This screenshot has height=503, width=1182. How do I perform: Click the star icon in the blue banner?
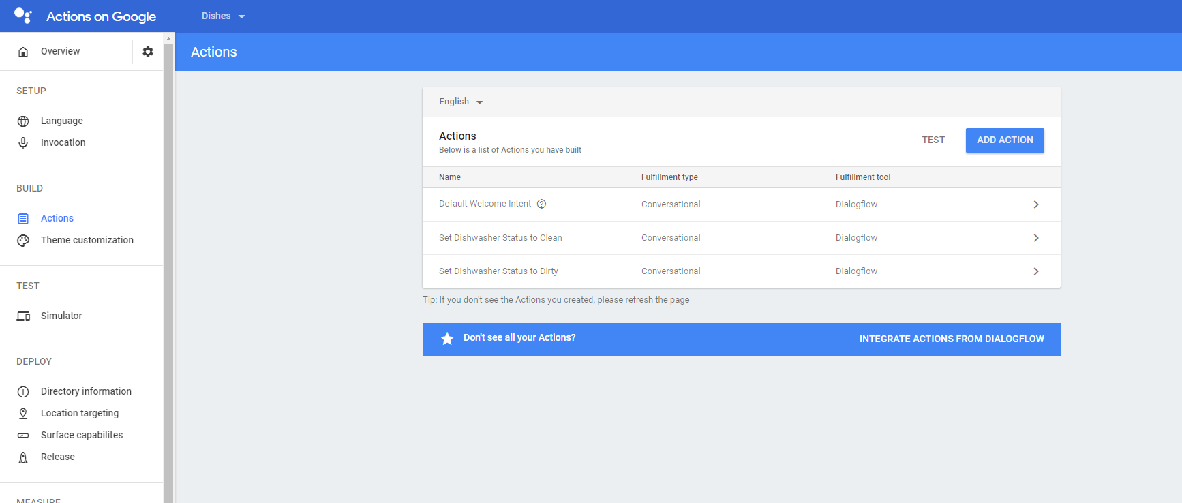point(447,339)
